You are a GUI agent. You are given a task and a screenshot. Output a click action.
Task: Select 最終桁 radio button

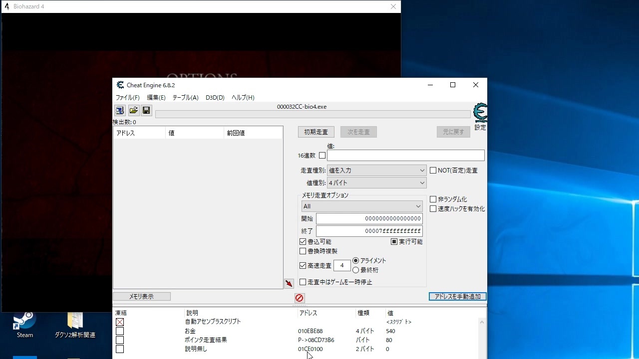tap(355, 270)
